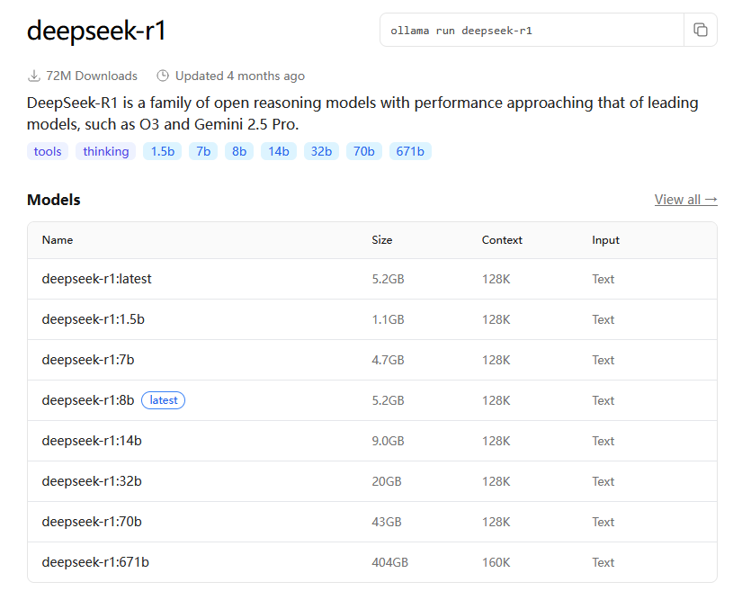Choose the 14b size tag
Viewport: 742px width, 600px height.
point(279,151)
